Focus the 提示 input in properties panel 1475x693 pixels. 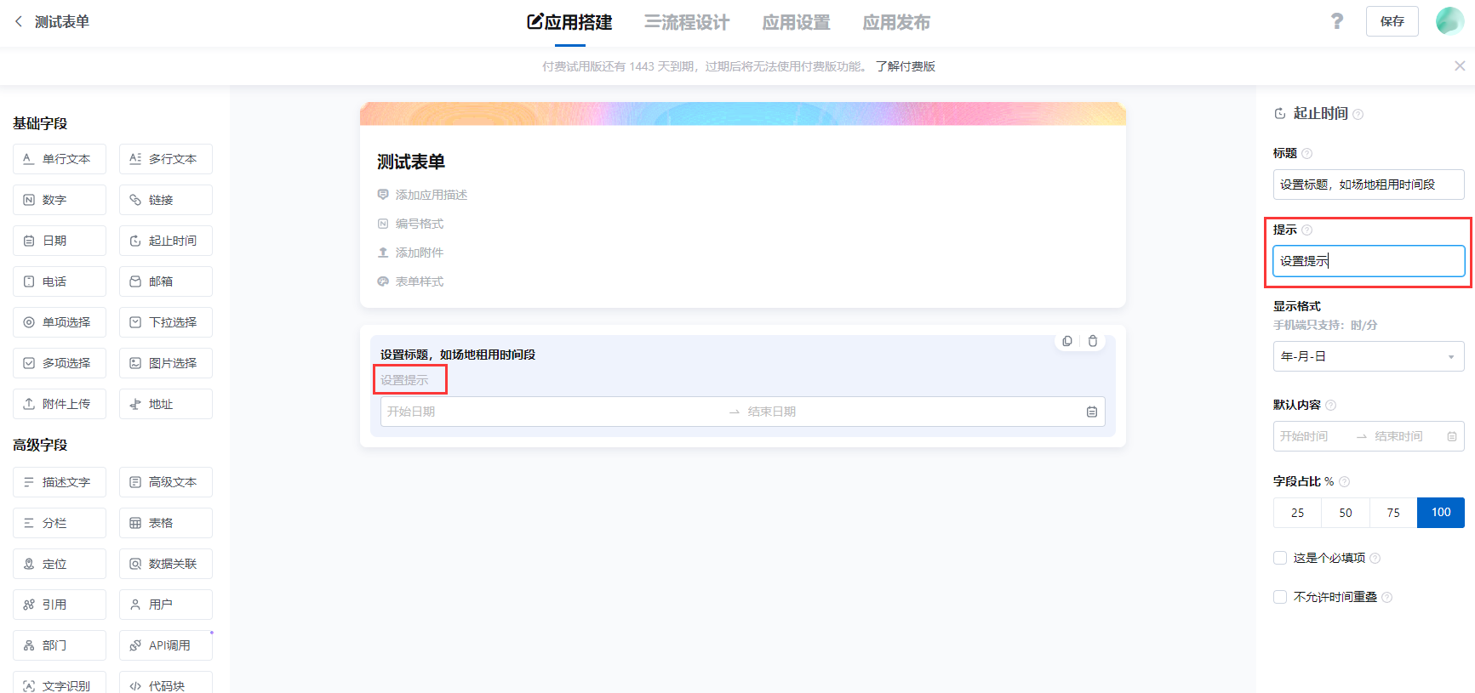pos(1369,261)
